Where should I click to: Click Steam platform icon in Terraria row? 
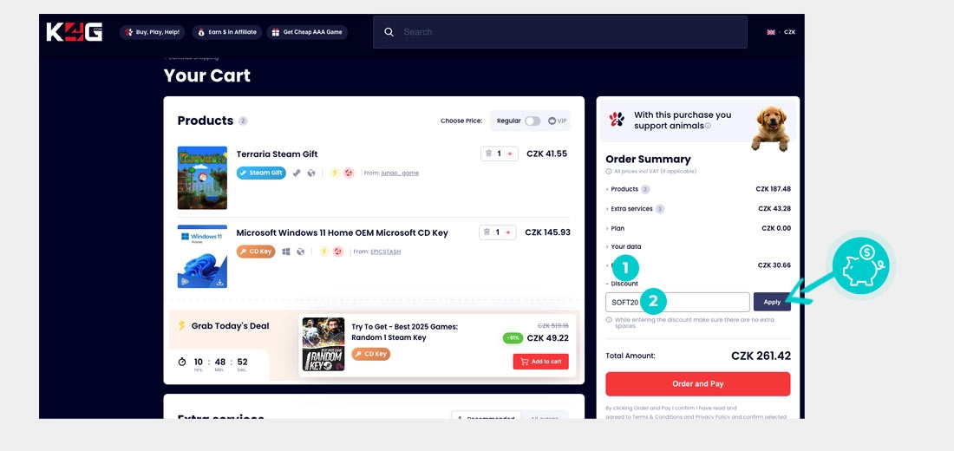point(297,173)
